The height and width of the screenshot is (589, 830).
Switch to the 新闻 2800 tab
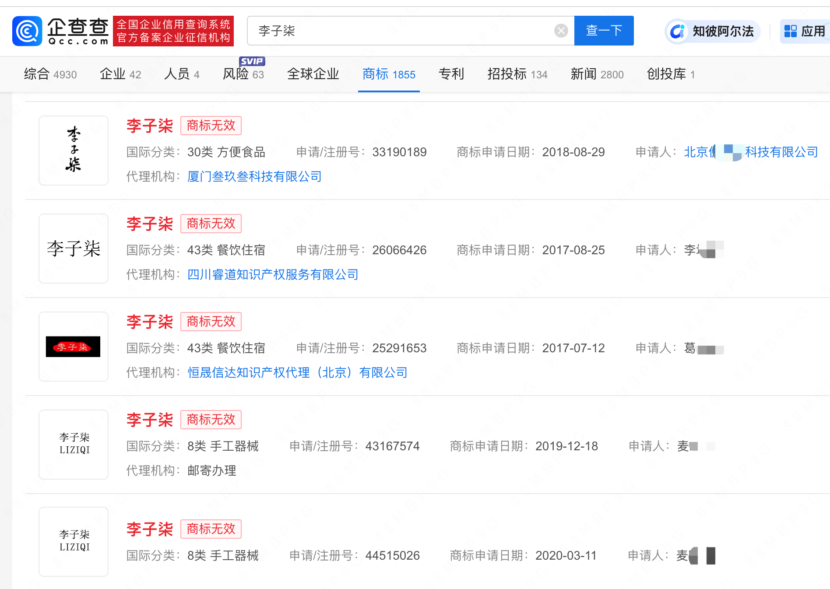point(597,74)
